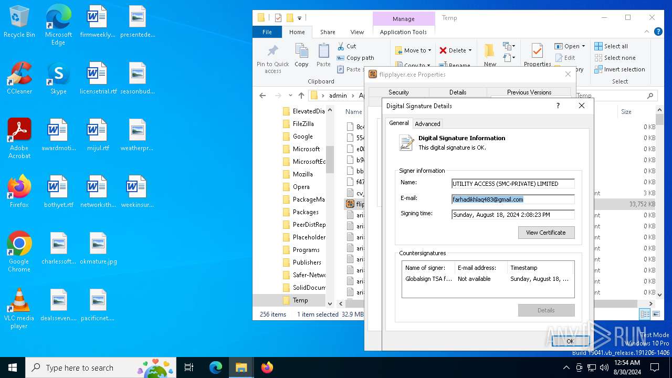Click Invert selection in the ribbon
The width and height of the screenshot is (672, 378).
(619, 69)
